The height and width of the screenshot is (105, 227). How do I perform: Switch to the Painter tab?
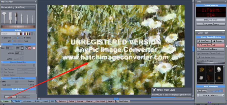click(17, 101)
